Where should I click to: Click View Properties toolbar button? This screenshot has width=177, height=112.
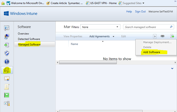tap(73, 36)
